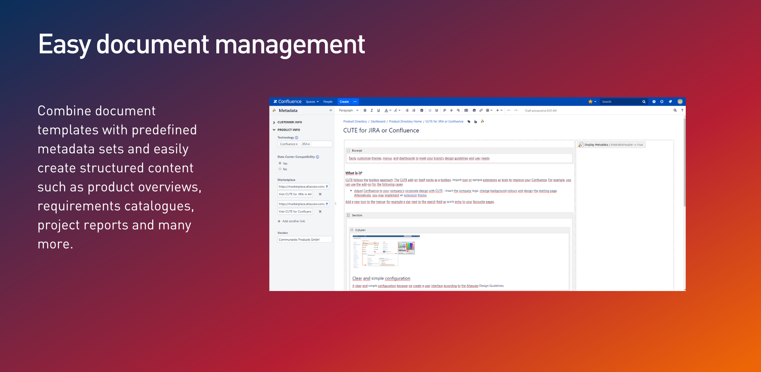Open the create-from-template ellipsis button
761x372 pixels.
coord(355,102)
